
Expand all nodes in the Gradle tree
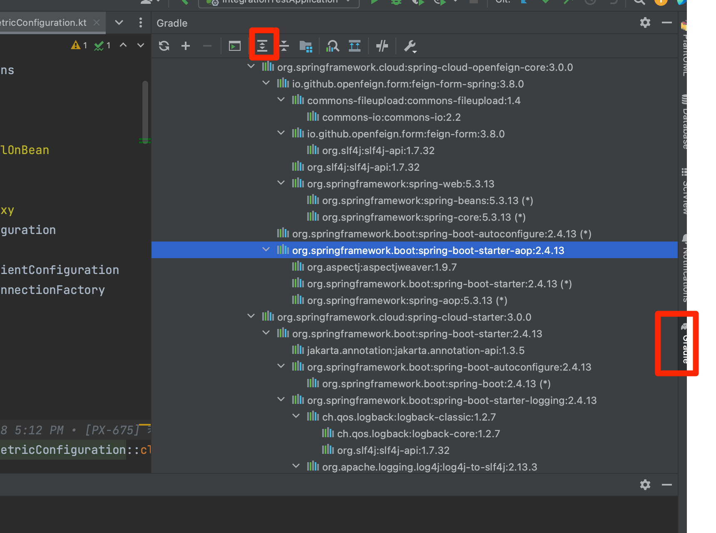coord(262,46)
